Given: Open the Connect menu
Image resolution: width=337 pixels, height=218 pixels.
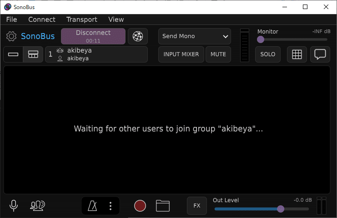Looking at the screenshot, I should 42,19.
